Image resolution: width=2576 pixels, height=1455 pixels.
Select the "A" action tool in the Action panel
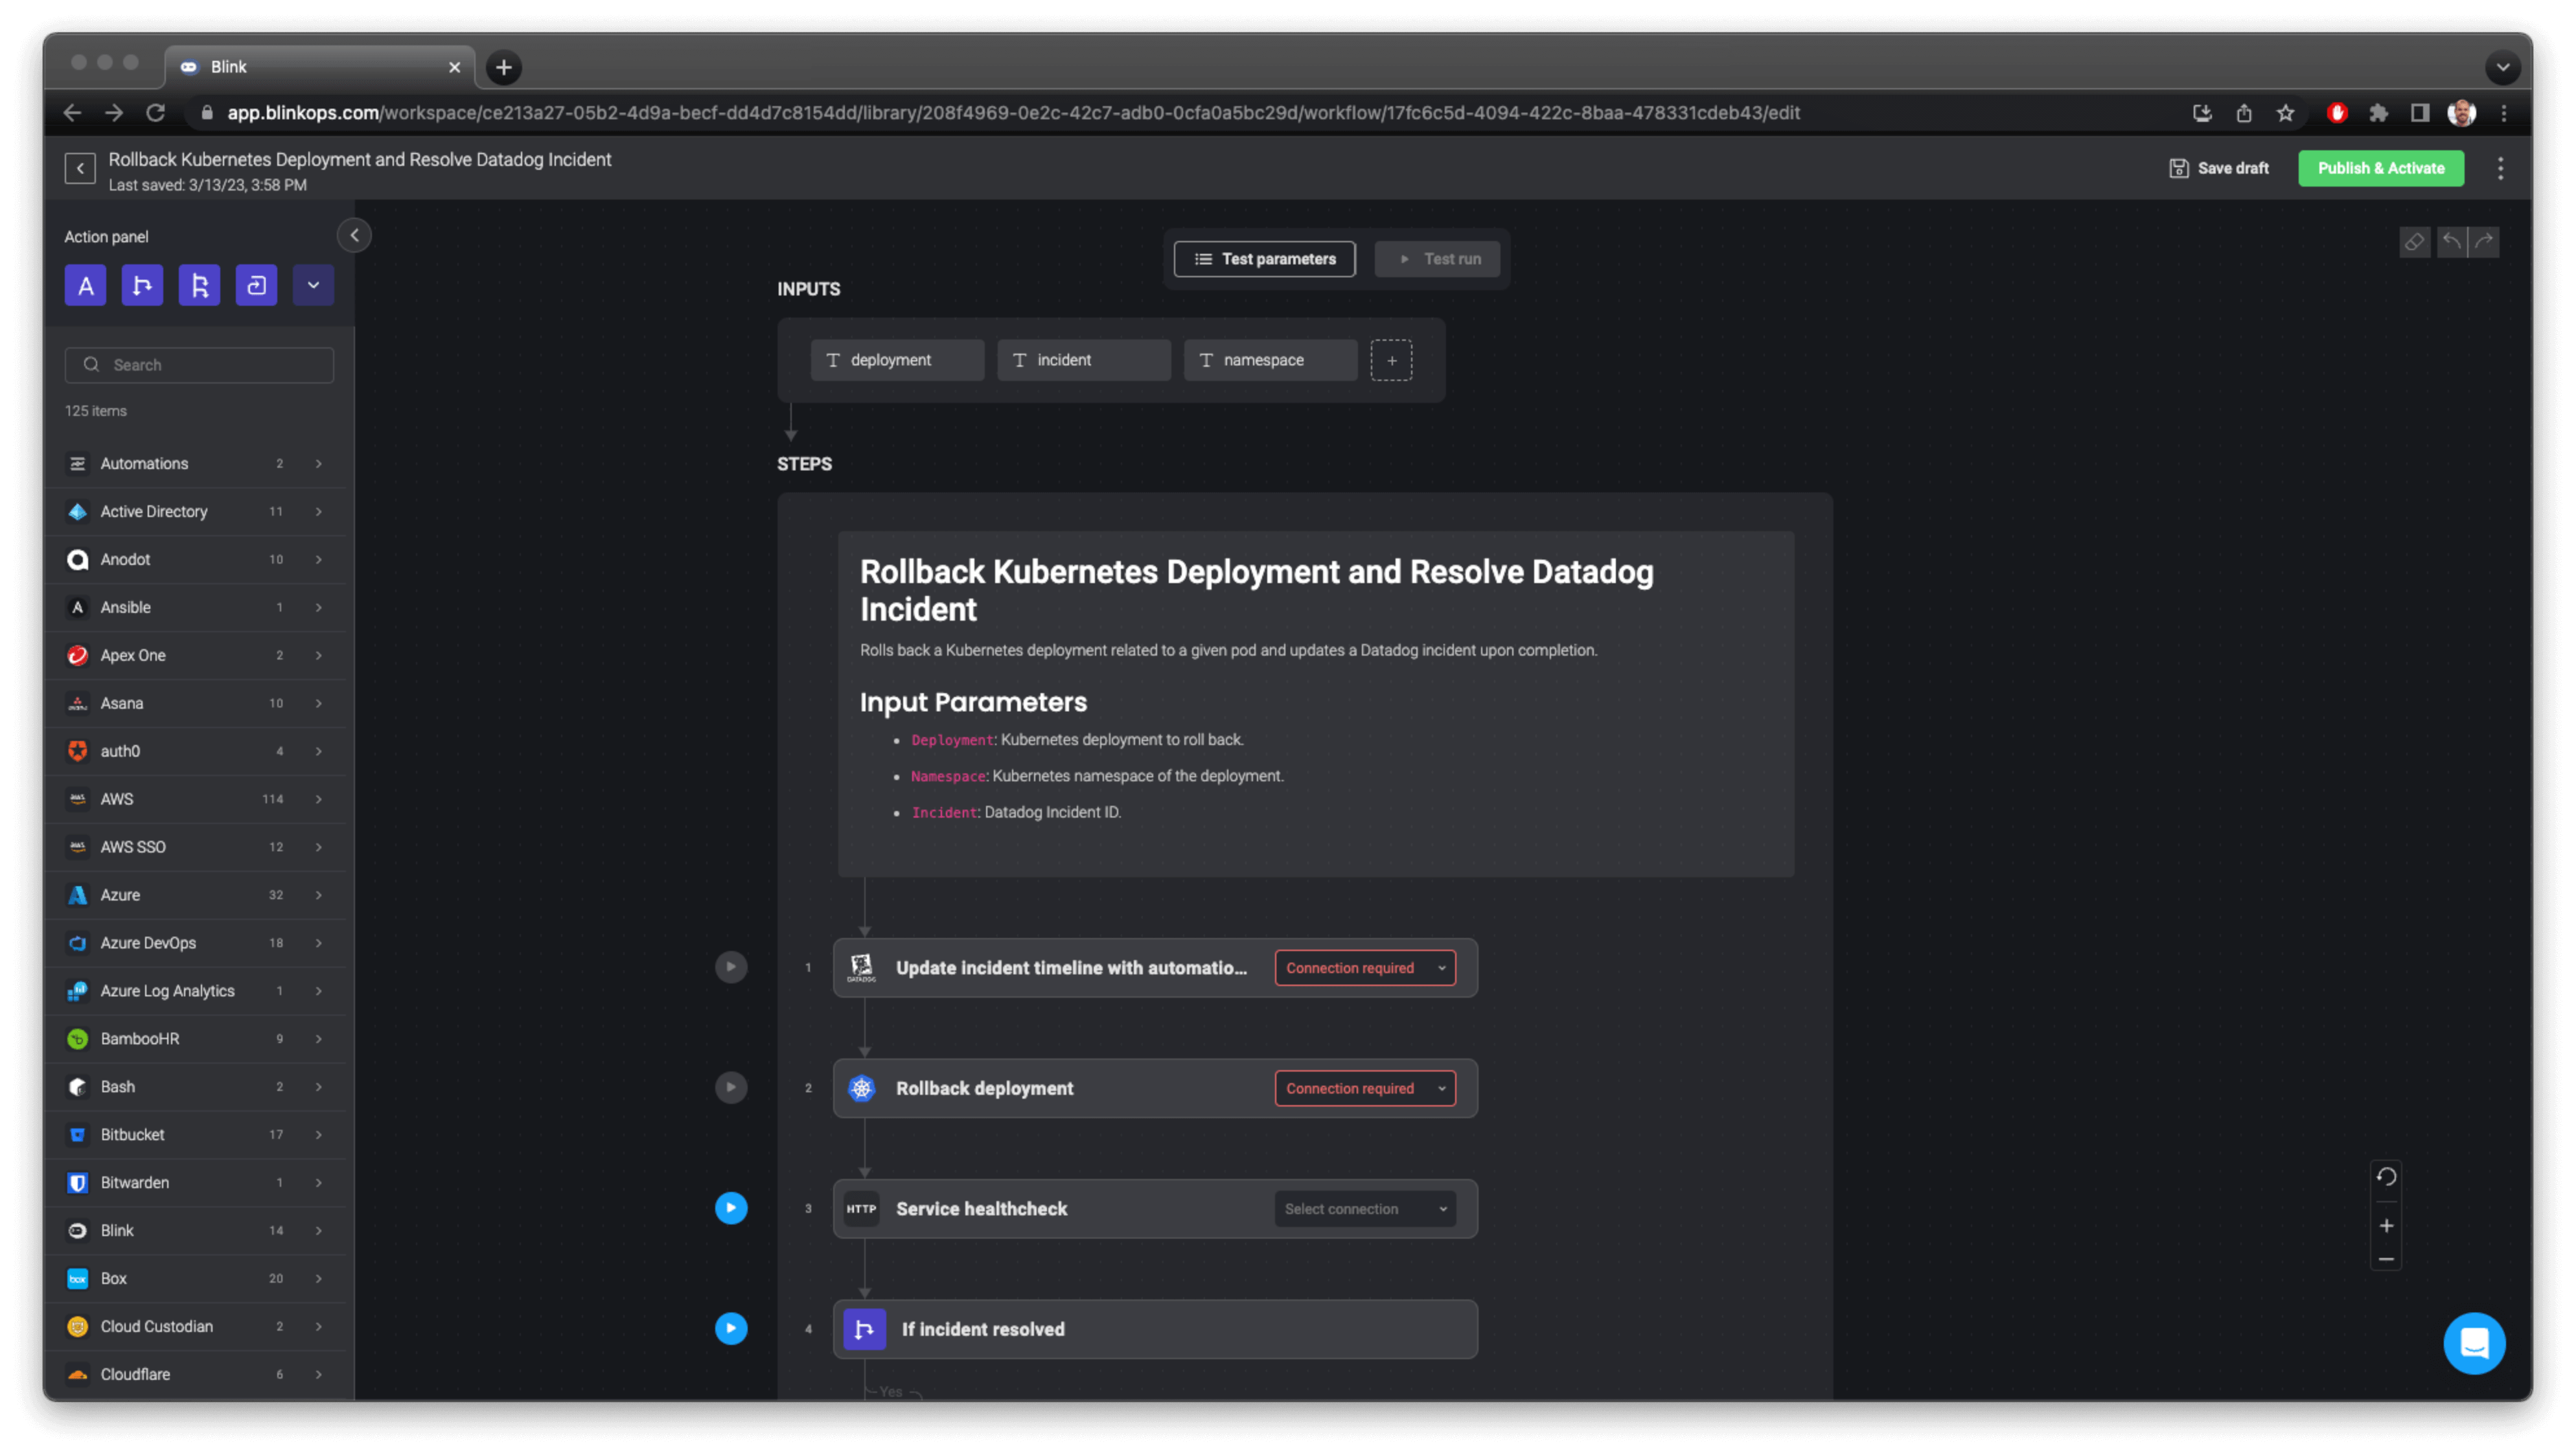85,285
